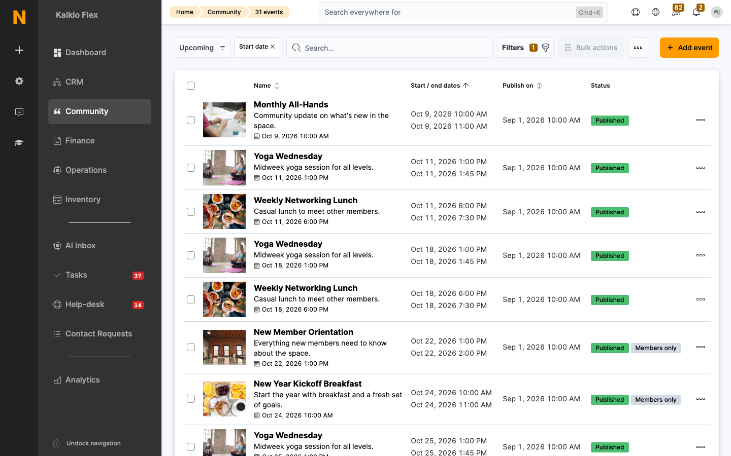Check the Oct 11 Yoga Wednesday checkbox
The width and height of the screenshot is (731, 456).
pyautogui.click(x=191, y=168)
